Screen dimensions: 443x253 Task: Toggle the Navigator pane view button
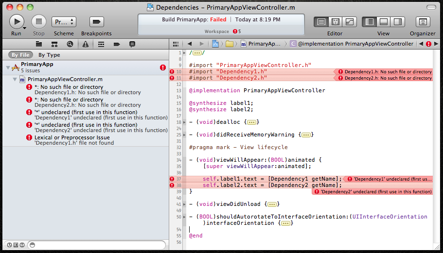[369, 22]
